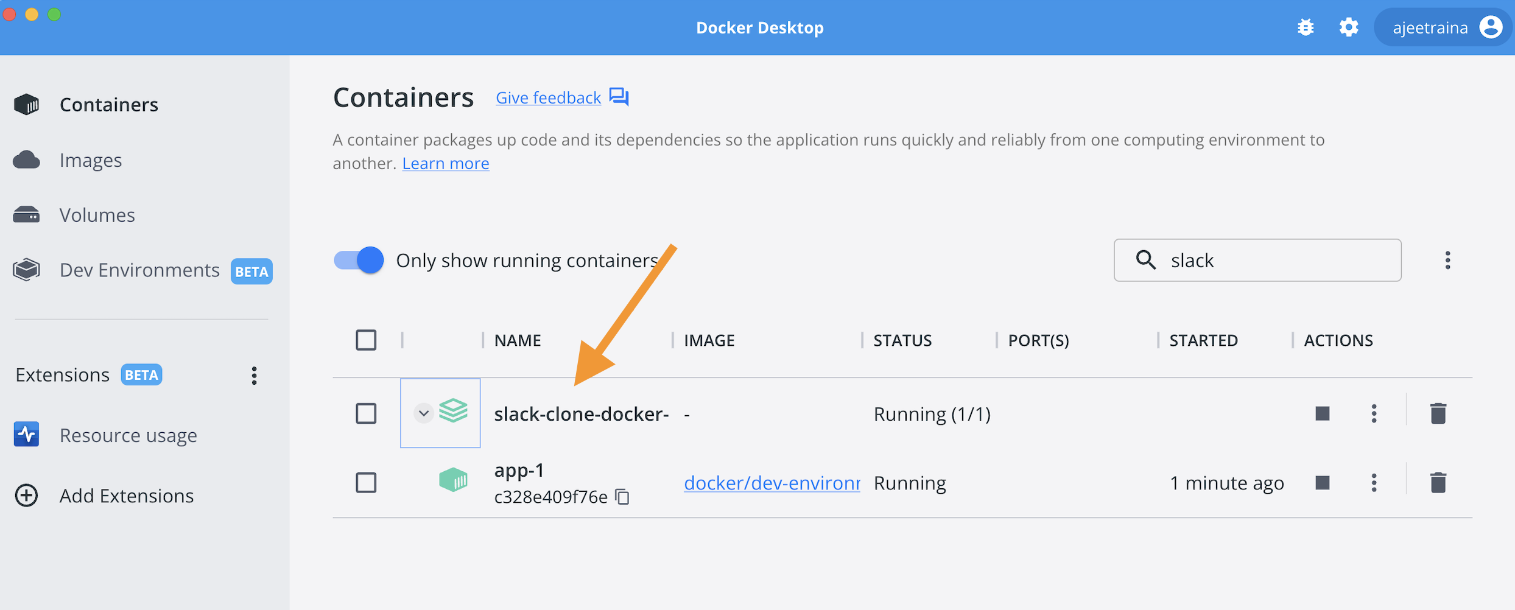Viewport: 1515px width, 610px height.
Task: Click the 'Running (1/1)' status text
Action: point(932,414)
